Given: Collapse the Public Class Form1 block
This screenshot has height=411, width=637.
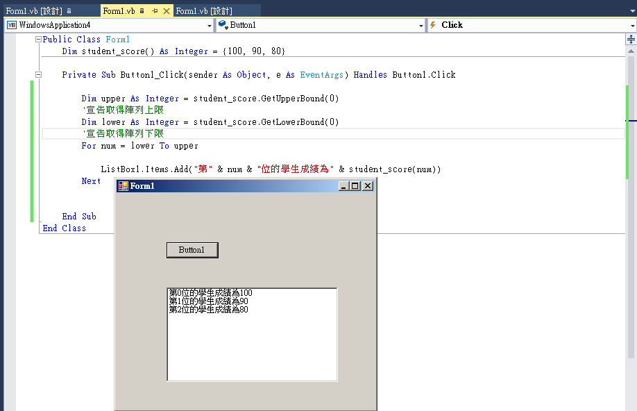Looking at the screenshot, I should pos(38,40).
